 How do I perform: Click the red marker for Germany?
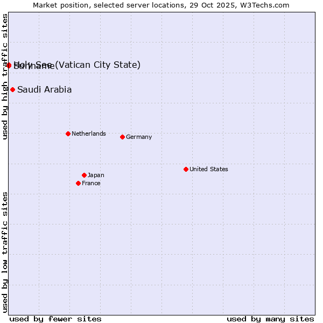(122, 137)
